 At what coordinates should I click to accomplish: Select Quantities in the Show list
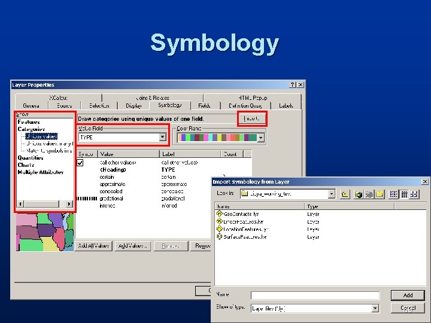(31, 158)
